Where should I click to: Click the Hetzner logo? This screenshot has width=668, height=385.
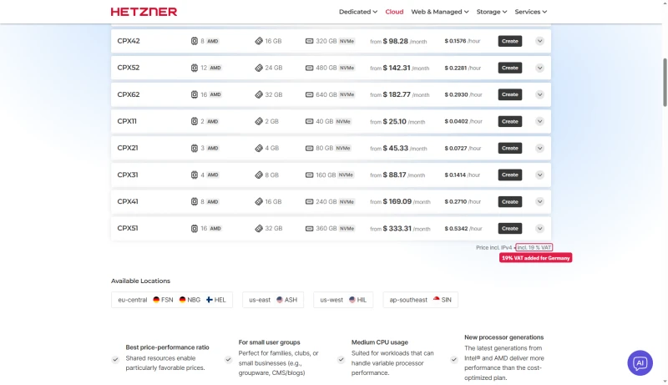tap(144, 12)
